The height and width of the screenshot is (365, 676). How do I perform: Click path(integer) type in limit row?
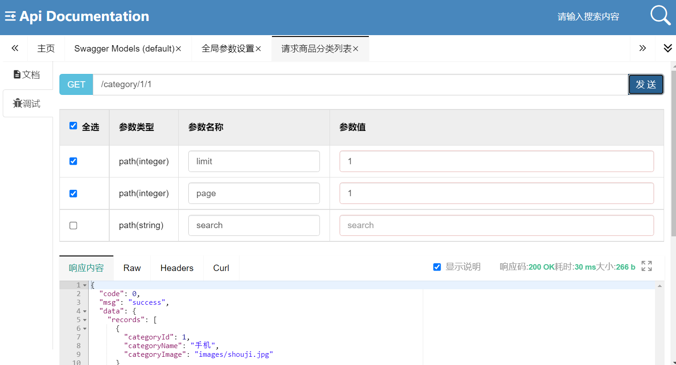144,161
